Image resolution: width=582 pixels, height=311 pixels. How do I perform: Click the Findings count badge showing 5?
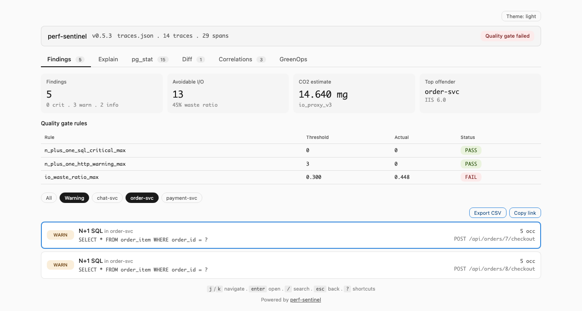pos(80,59)
